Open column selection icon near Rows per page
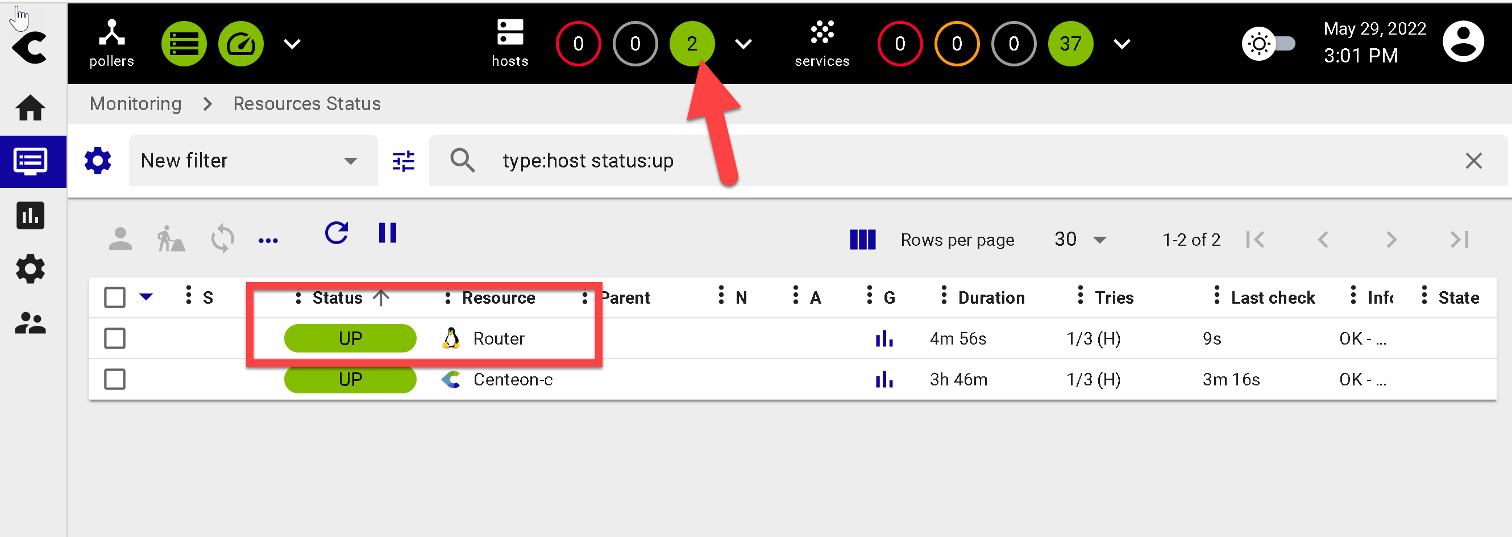Viewport: 1512px width, 537px height. [x=862, y=240]
